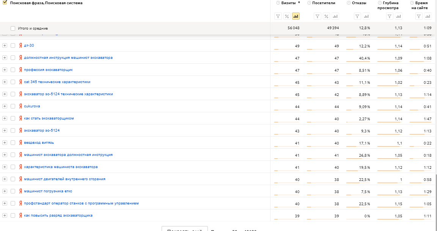Open the filter for the Визиты column
The height and width of the screenshot is (231, 437).
[x=278, y=16]
